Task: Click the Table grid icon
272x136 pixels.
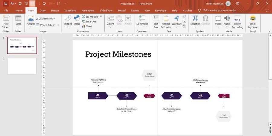Action: (x=18, y=18)
